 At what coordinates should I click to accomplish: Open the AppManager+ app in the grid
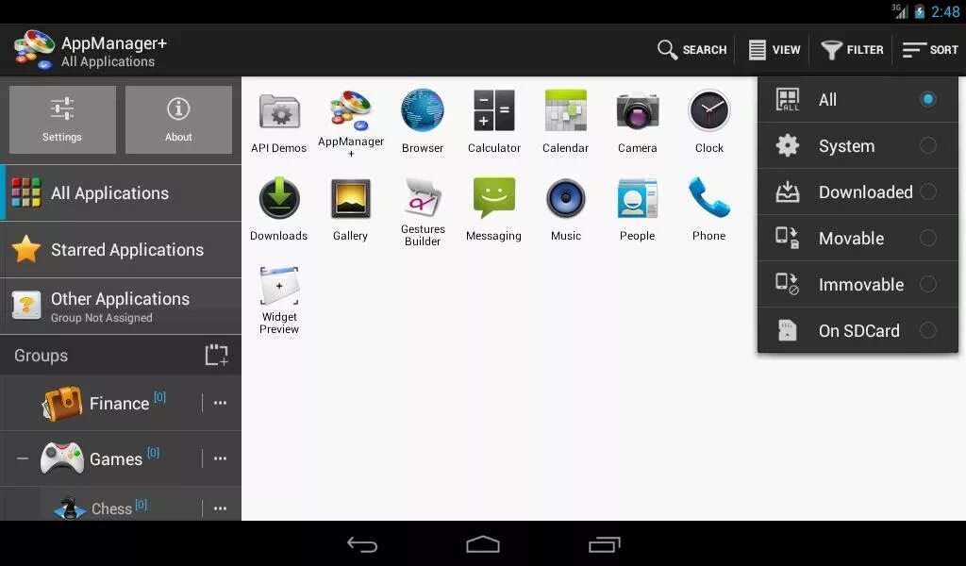(x=351, y=111)
